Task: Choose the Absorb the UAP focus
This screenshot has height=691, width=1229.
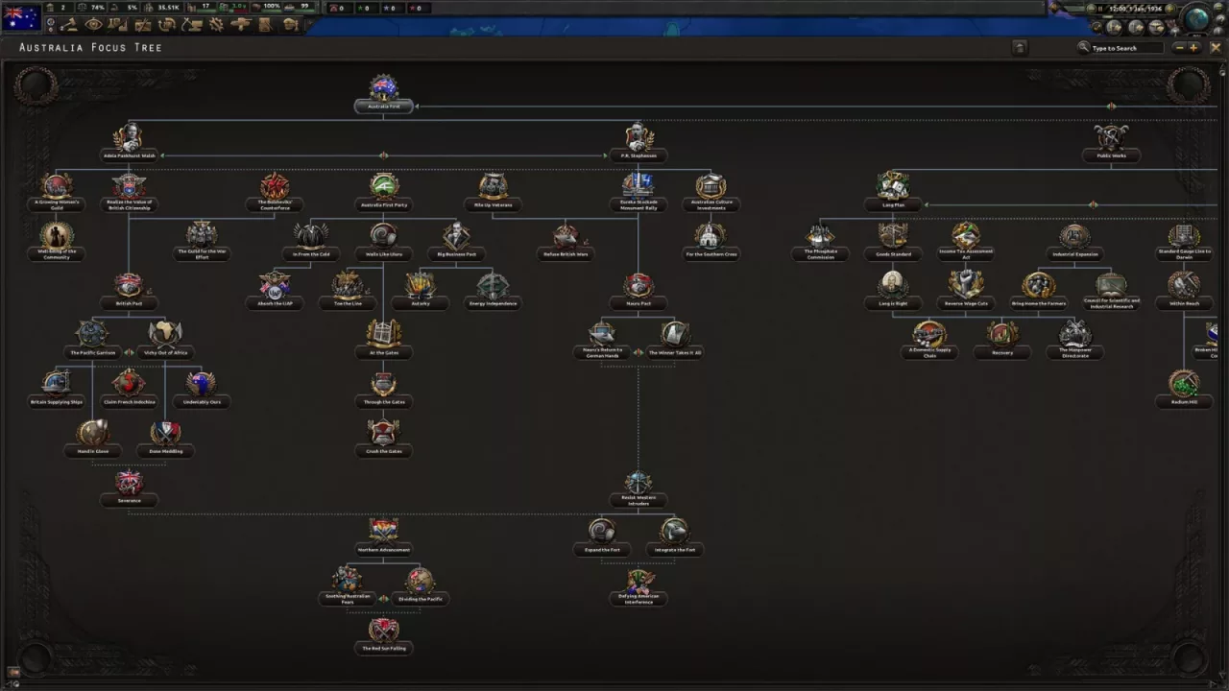Action: point(275,290)
